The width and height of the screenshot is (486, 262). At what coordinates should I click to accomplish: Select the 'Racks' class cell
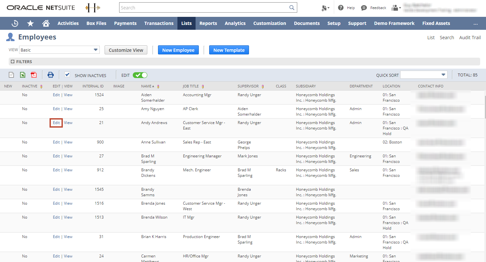[x=281, y=170]
